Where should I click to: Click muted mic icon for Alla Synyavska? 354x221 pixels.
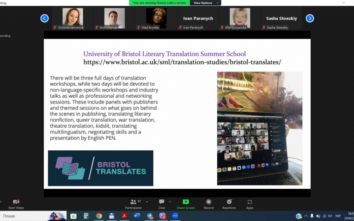[222, 27]
